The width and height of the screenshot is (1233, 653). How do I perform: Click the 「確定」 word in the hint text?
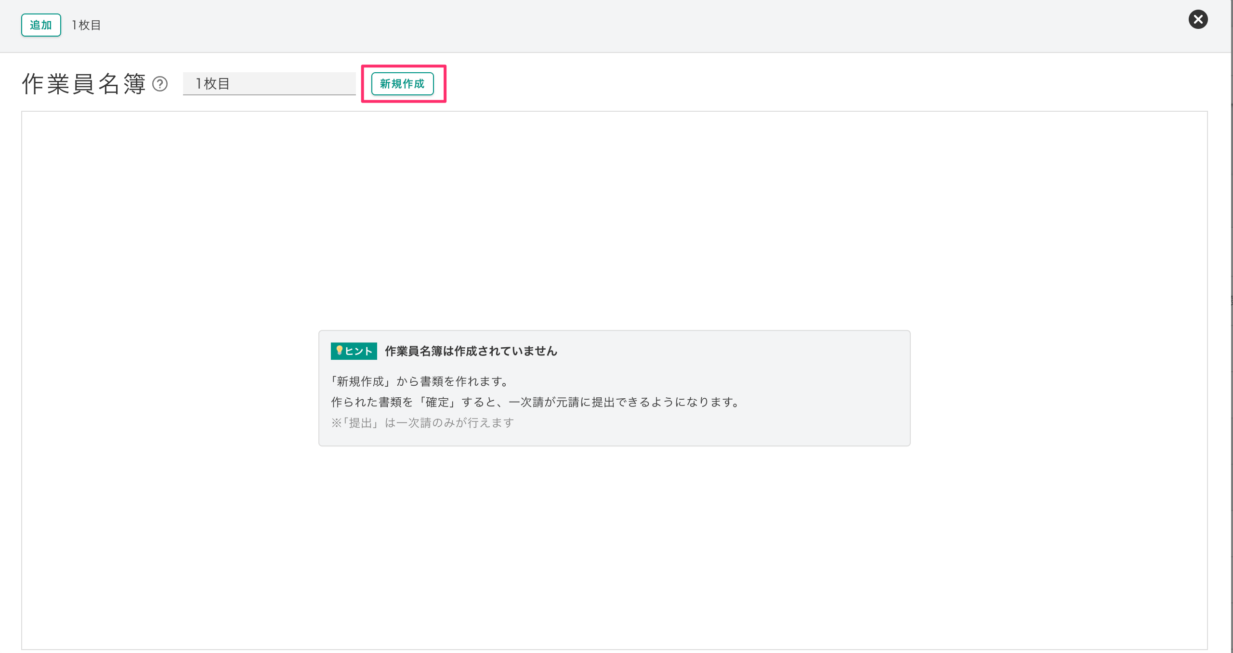click(437, 402)
